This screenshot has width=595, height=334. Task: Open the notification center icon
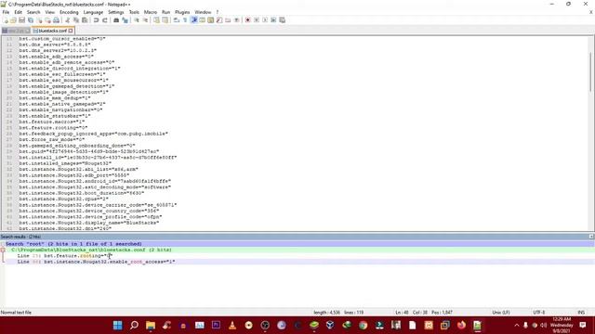(583, 326)
